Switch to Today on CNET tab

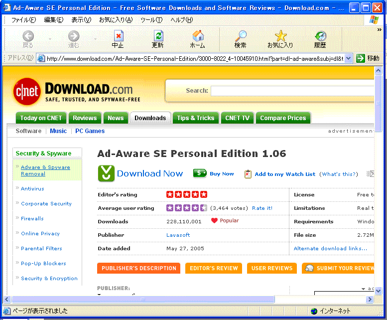[x=41, y=118]
